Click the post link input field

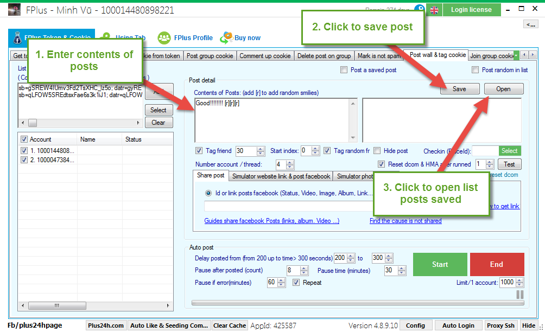(x=288, y=206)
